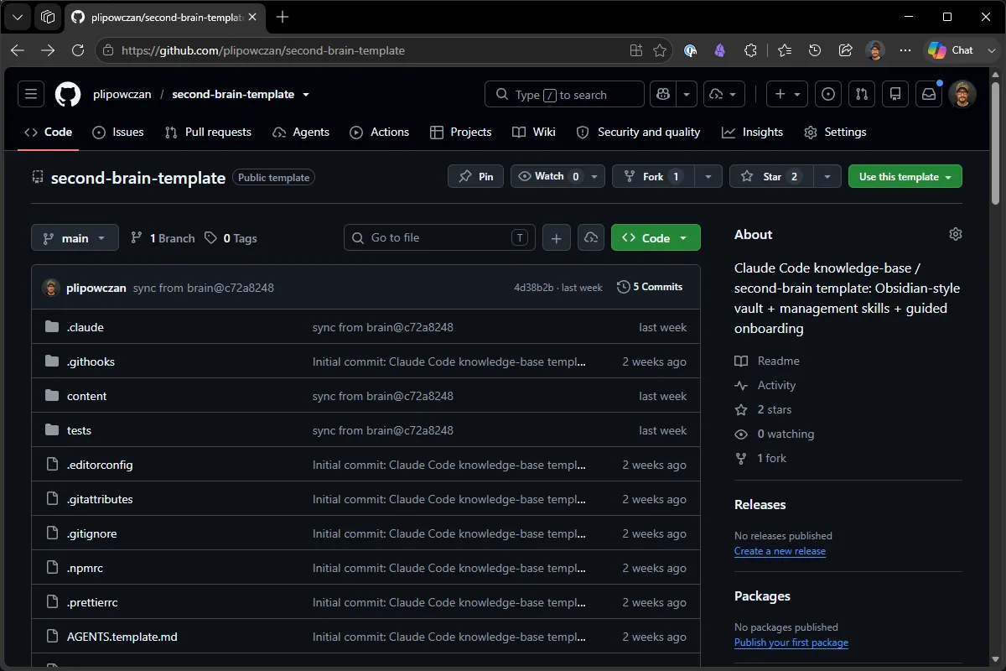
Task: Open the GitHub global navigation hamburger menu
Action: (x=31, y=95)
